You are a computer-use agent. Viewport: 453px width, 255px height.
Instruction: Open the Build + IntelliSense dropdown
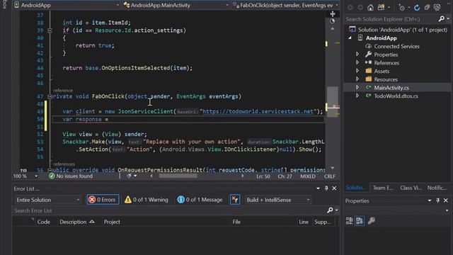(x=277, y=200)
